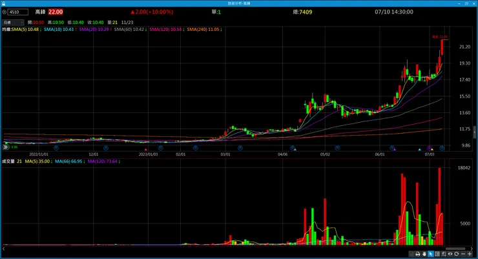Screen dimensions: 478x259
Task: Click the price axis label 15.50
Action: [464, 96]
